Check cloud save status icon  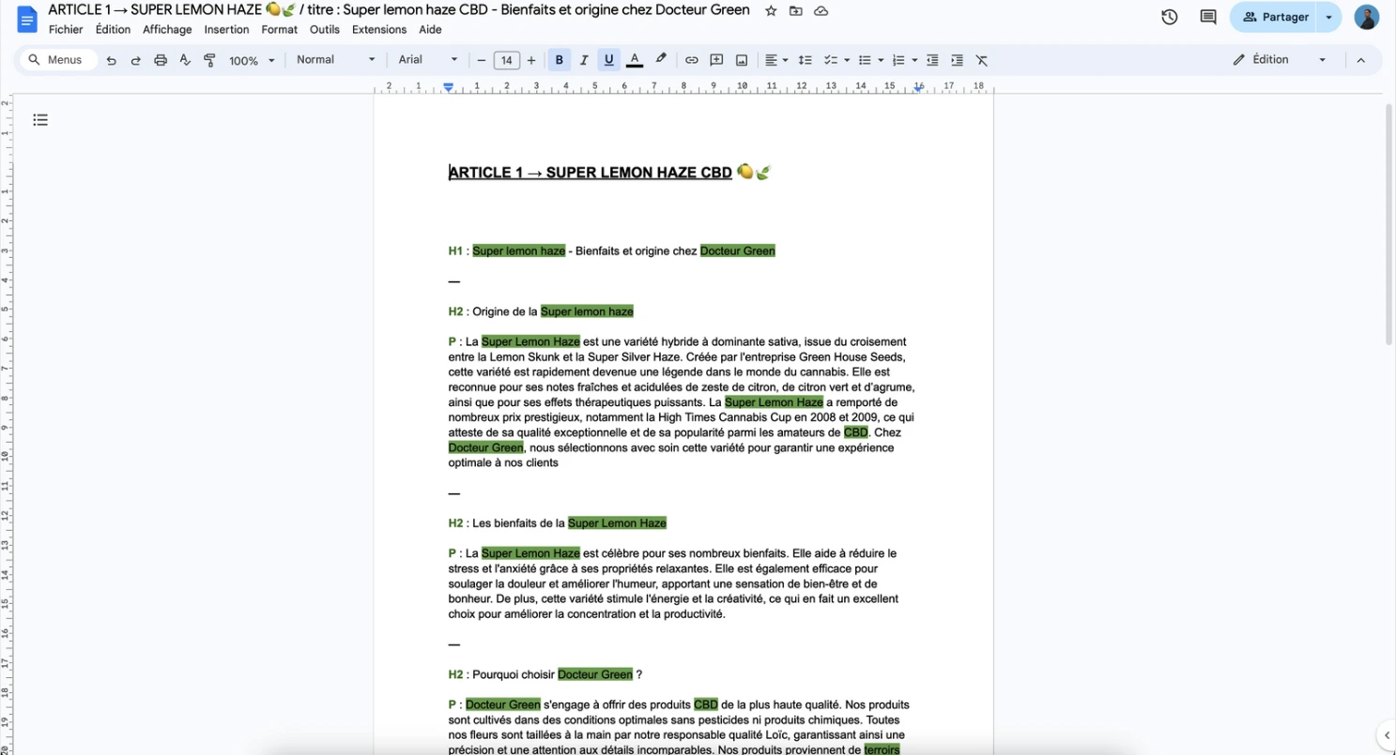pyautogui.click(x=821, y=10)
